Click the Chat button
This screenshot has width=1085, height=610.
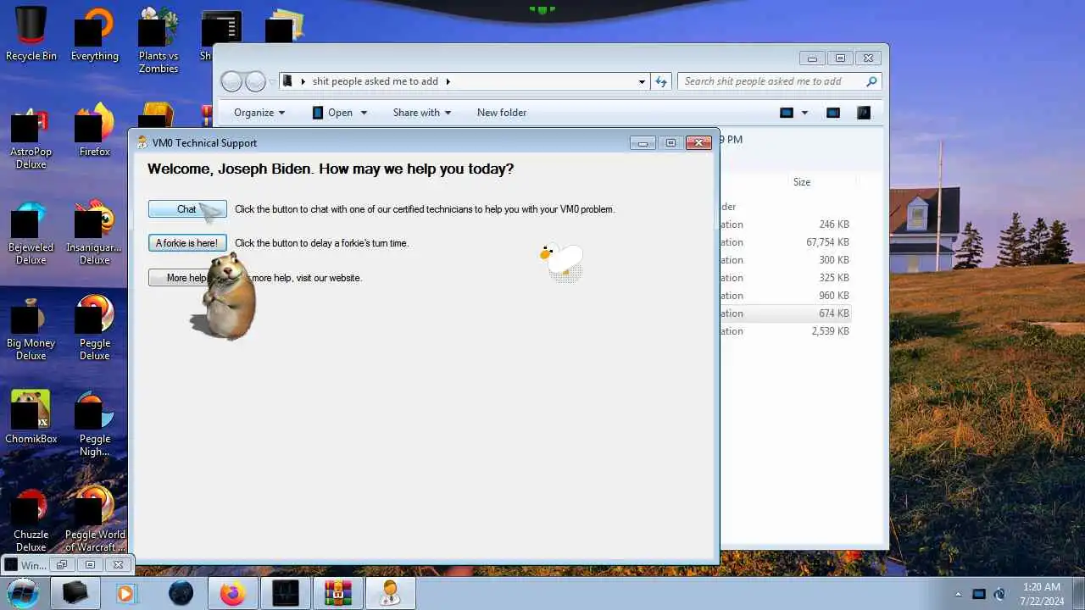coord(187,209)
